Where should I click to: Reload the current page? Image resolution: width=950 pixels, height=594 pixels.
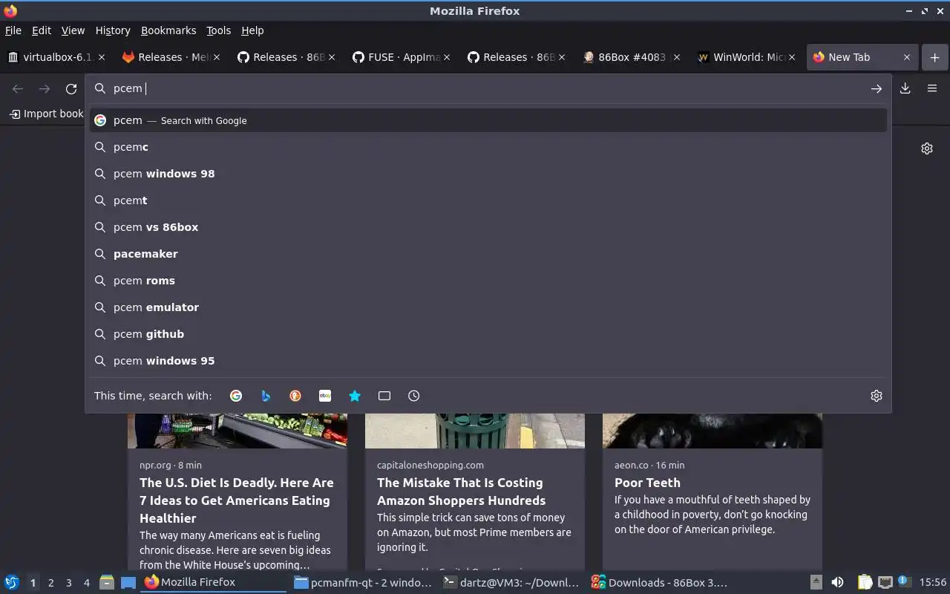click(71, 89)
